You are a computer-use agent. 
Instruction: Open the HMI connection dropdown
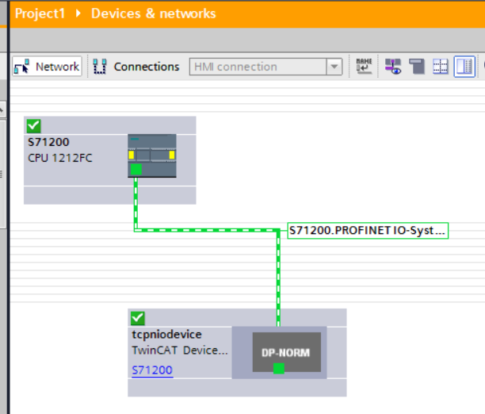334,67
